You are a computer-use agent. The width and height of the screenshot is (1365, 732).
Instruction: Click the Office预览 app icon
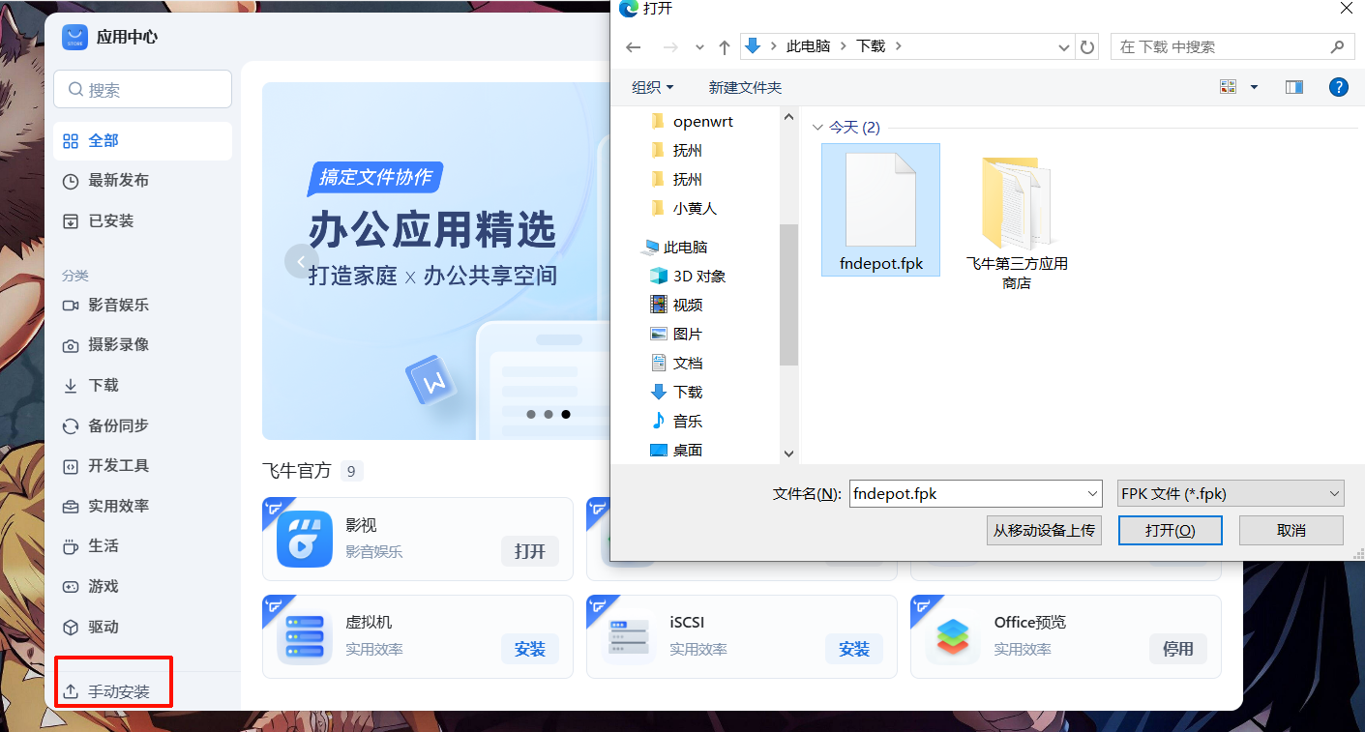tap(953, 636)
